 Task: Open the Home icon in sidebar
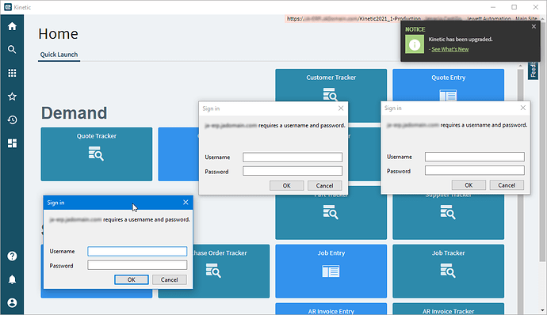[x=12, y=26]
